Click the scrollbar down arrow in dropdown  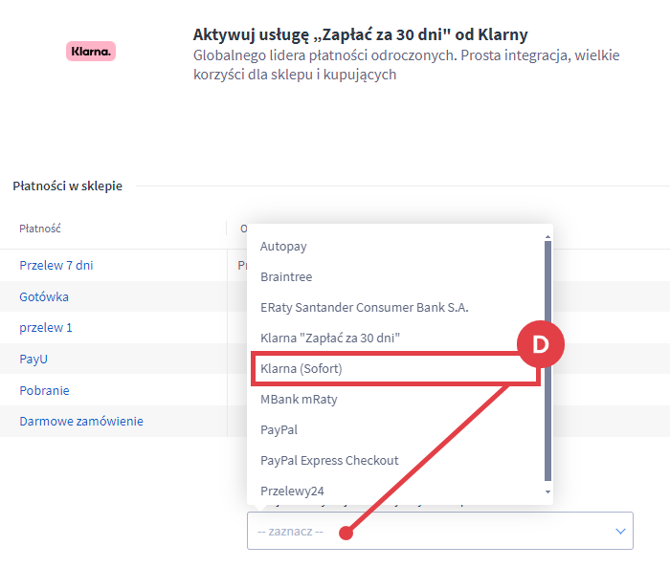(x=547, y=492)
